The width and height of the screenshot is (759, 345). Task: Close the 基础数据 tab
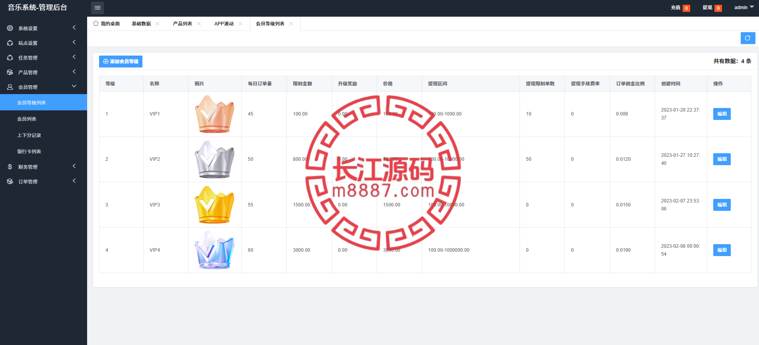[x=158, y=24]
